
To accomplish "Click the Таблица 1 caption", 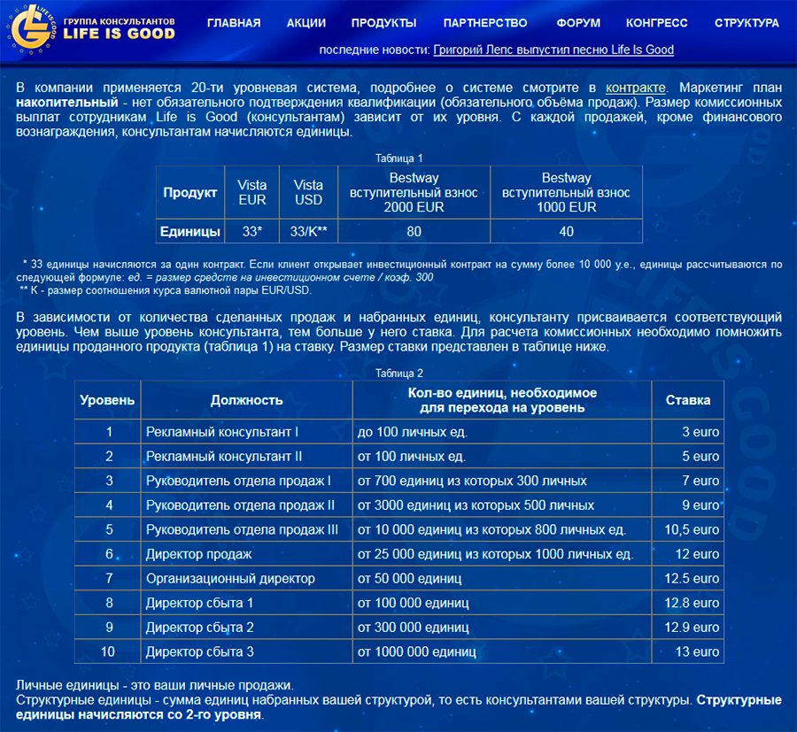I will [399, 158].
